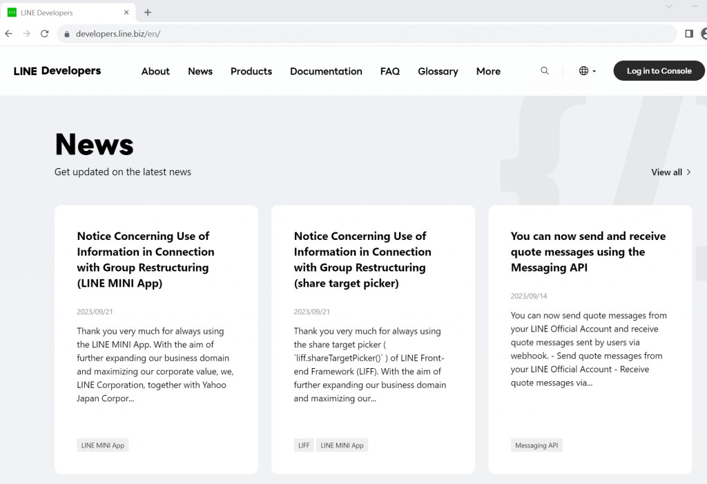Viewport: 707px width, 484px height.
Task: Click the 'Get updated on the latest news' text
Action: click(123, 172)
